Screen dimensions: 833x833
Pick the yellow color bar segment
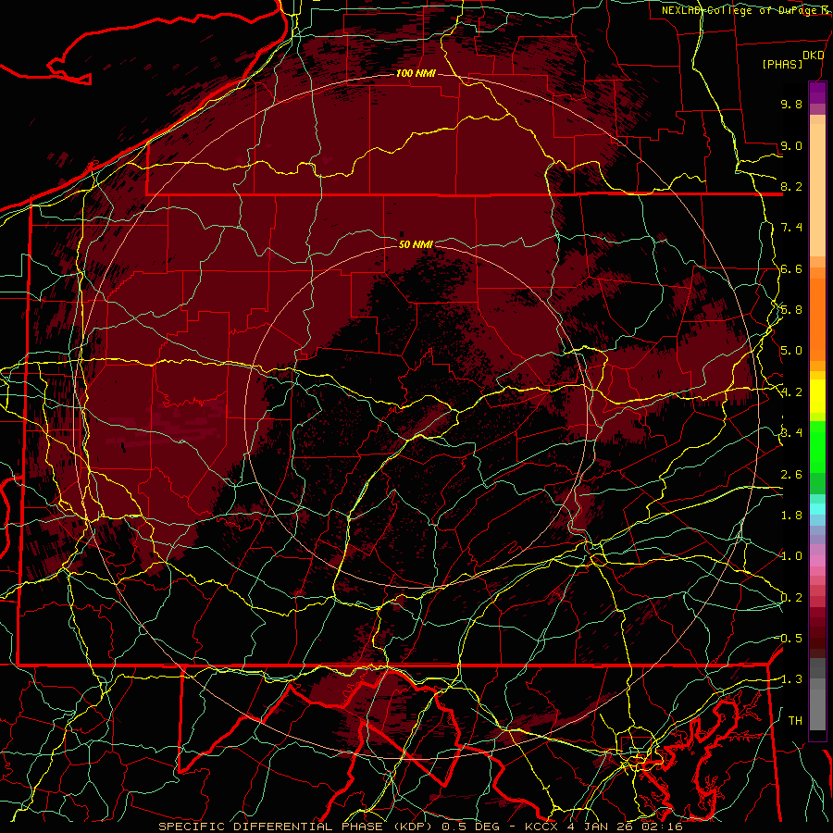(817, 396)
